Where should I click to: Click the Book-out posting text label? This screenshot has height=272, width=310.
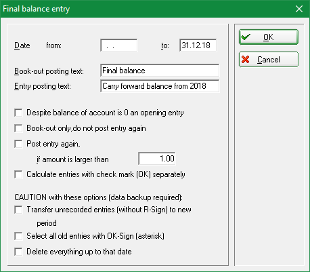click(x=49, y=71)
